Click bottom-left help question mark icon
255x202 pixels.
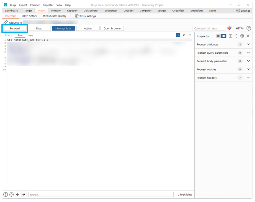click(5, 194)
